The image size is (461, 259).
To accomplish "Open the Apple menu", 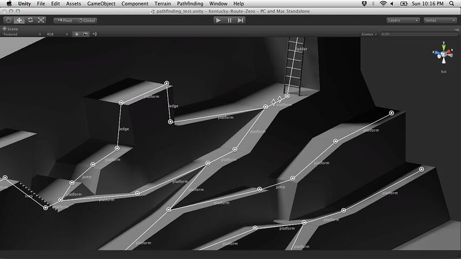I will click(x=9, y=3).
